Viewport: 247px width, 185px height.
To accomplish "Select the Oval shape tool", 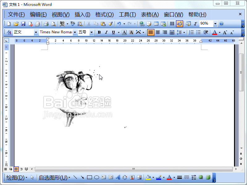I will click(x=97, y=178).
